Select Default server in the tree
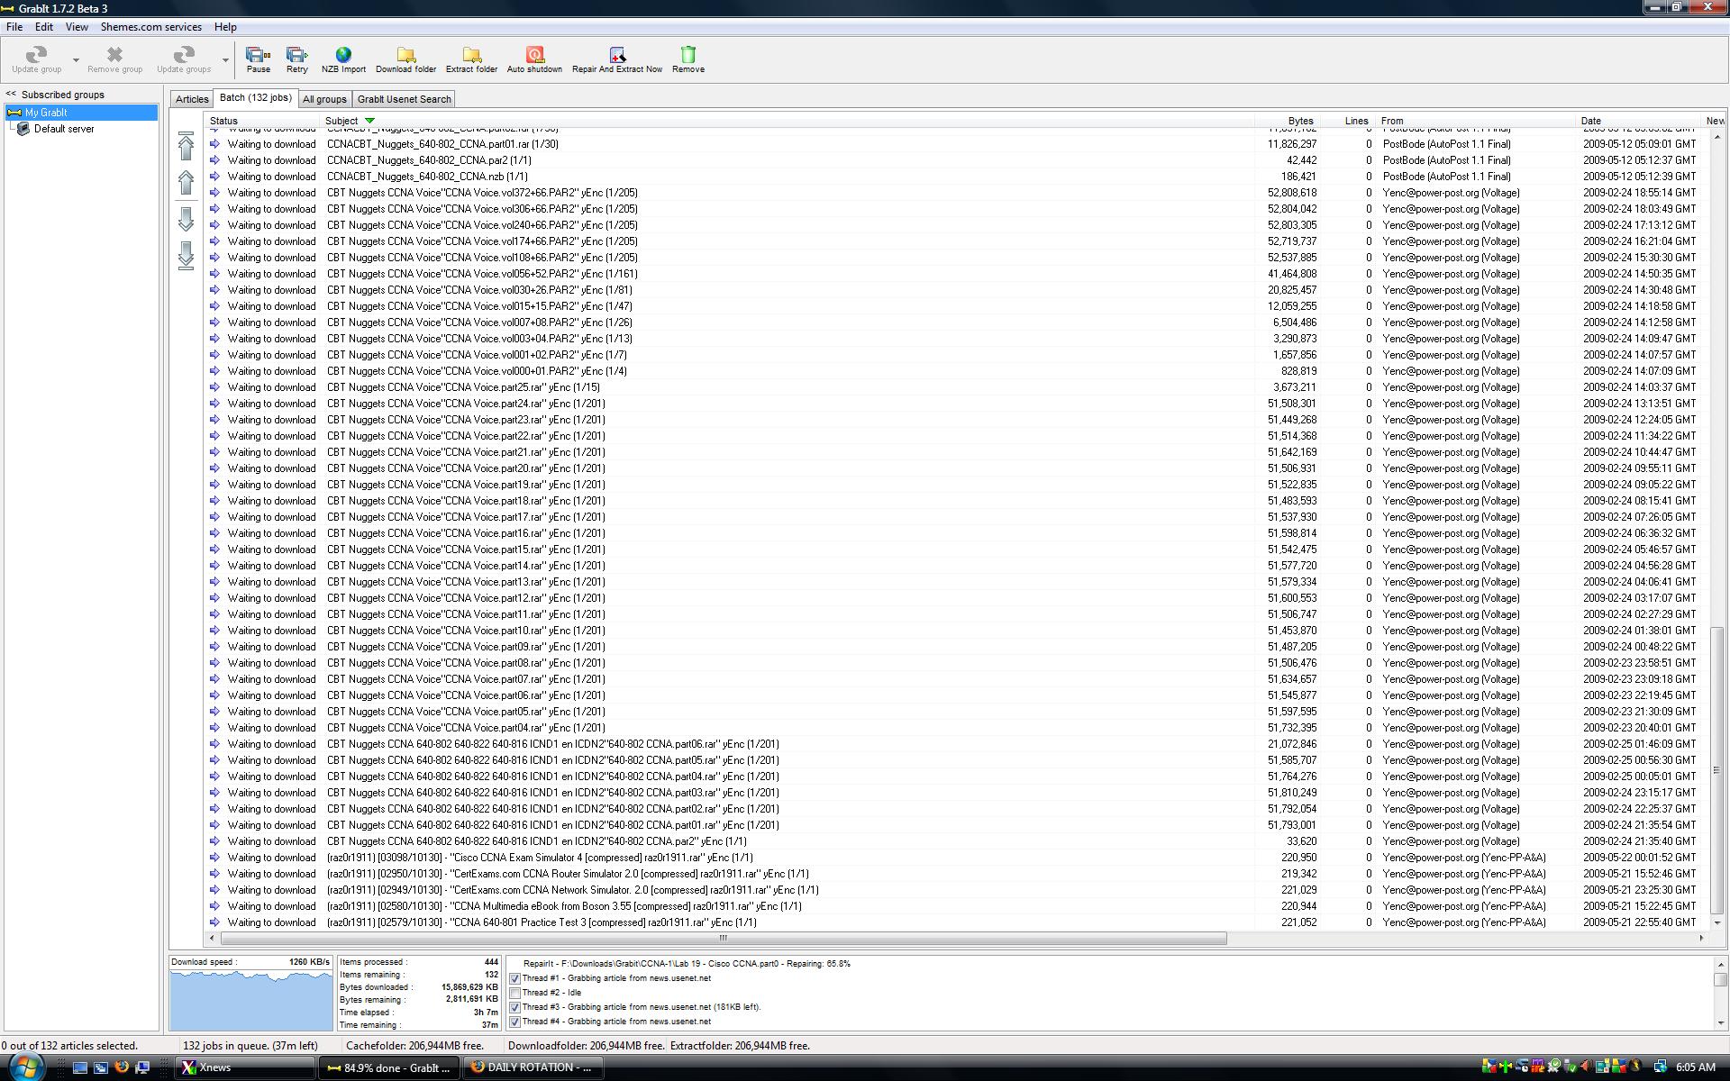 63,129
